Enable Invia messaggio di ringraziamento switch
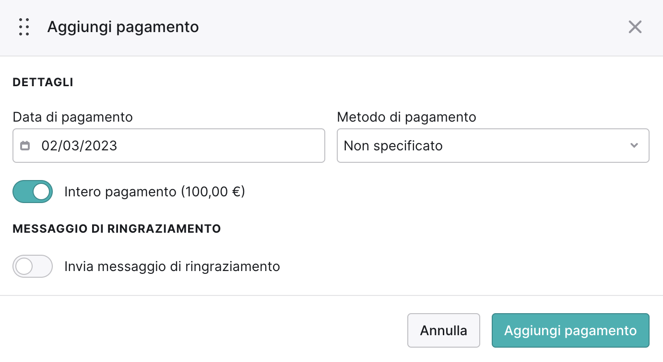The height and width of the screenshot is (362, 663). click(33, 266)
